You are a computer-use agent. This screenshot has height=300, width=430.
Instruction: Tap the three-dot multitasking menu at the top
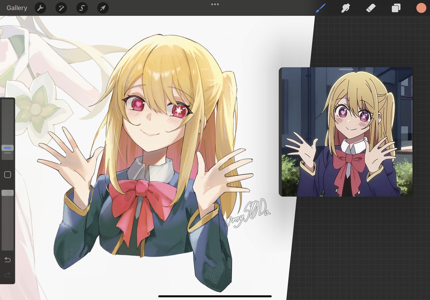pos(215,4)
